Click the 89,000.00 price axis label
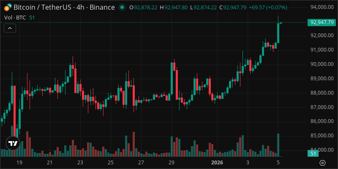 (322, 79)
